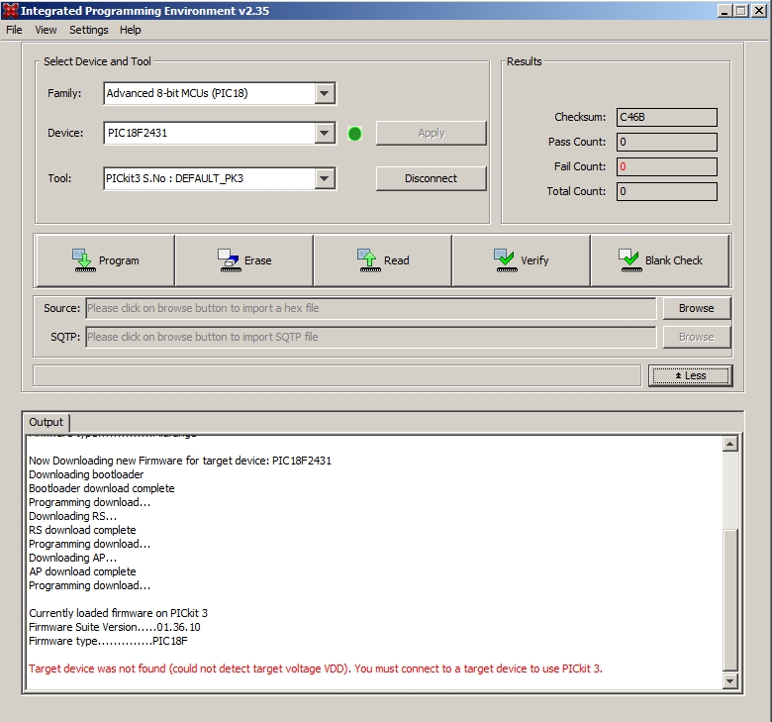The image size is (772, 722).
Task: Click the Fail Count field
Action: coord(667,166)
